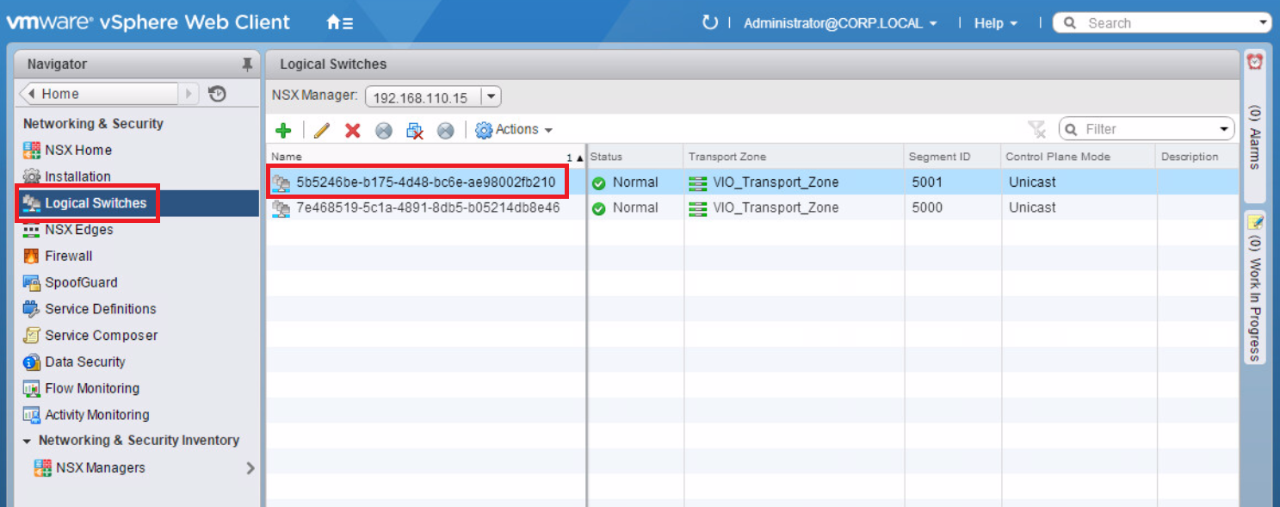Sort by the Status column header

point(635,157)
